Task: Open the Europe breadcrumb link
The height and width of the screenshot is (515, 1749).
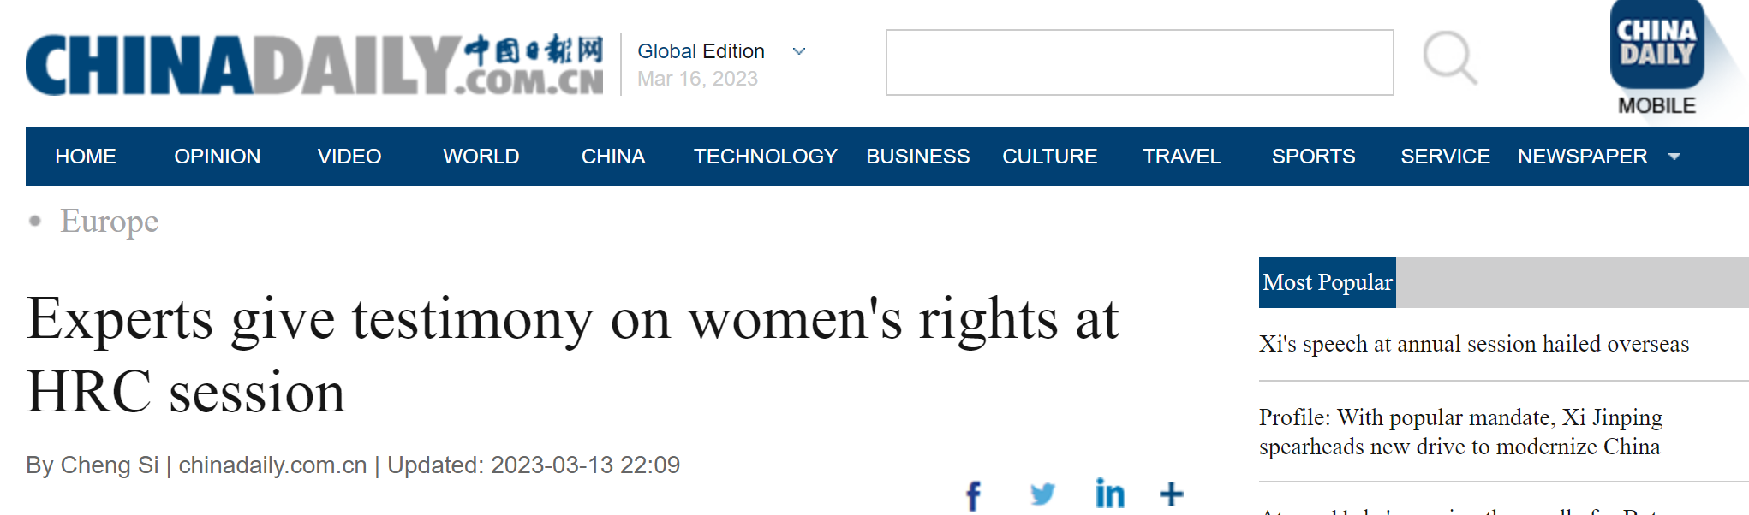Action: [110, 221]
